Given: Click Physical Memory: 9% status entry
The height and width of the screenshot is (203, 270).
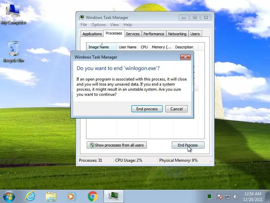Looking at the screenshot, I should [179, 160].
